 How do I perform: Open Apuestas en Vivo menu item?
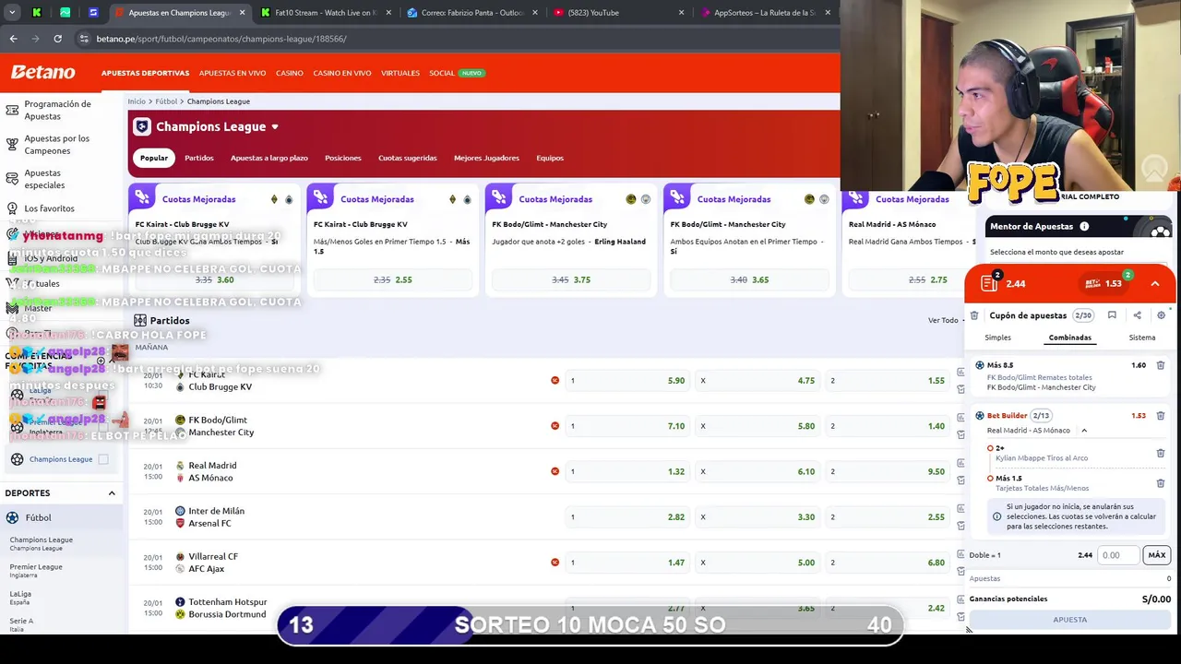pos(233,73)
